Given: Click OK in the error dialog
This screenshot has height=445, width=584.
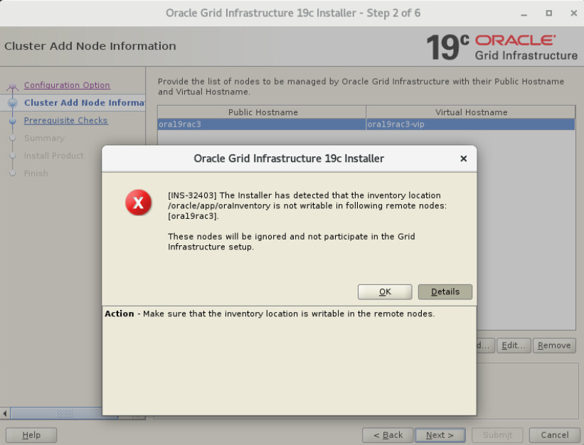Looking at the screenshot, I should click(x=385, y=291).
